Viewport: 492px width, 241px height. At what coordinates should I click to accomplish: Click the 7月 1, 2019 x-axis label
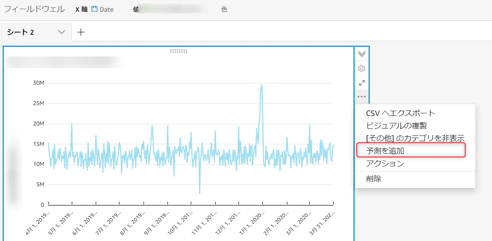click(x=109, y=223)
